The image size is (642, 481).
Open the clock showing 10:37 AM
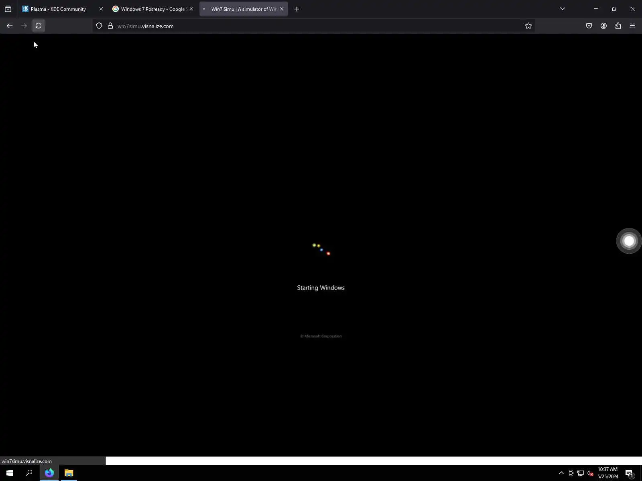pos(607,473)
